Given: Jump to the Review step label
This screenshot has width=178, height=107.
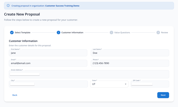Looking at the screenshot, I should click(x=164, y=32).
